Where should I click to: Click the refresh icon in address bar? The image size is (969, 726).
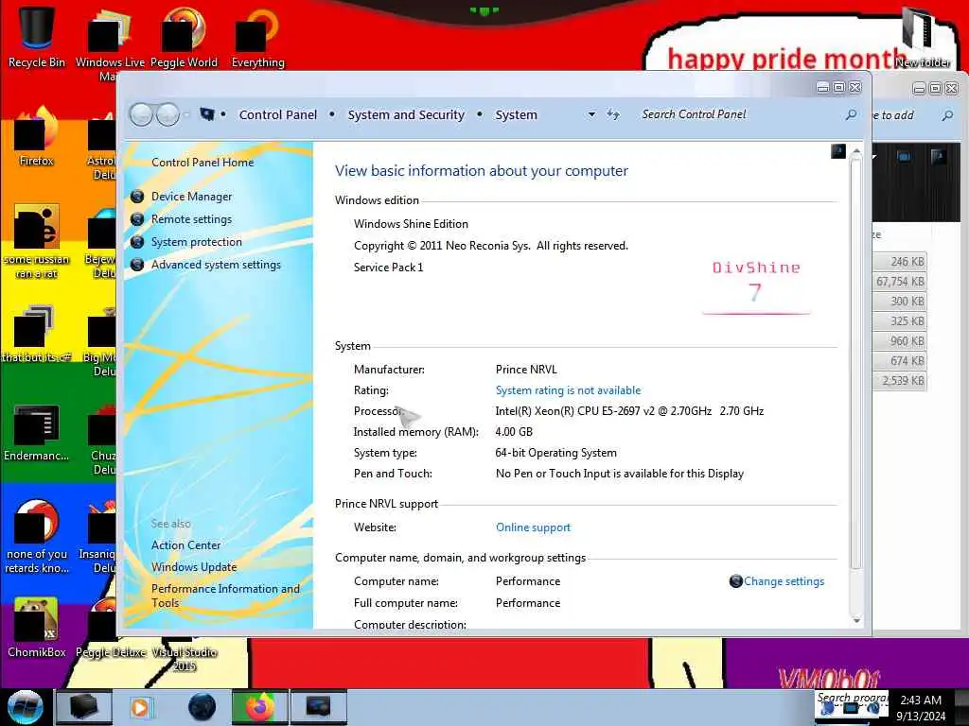pyautogui.click(x=612, y=114)
